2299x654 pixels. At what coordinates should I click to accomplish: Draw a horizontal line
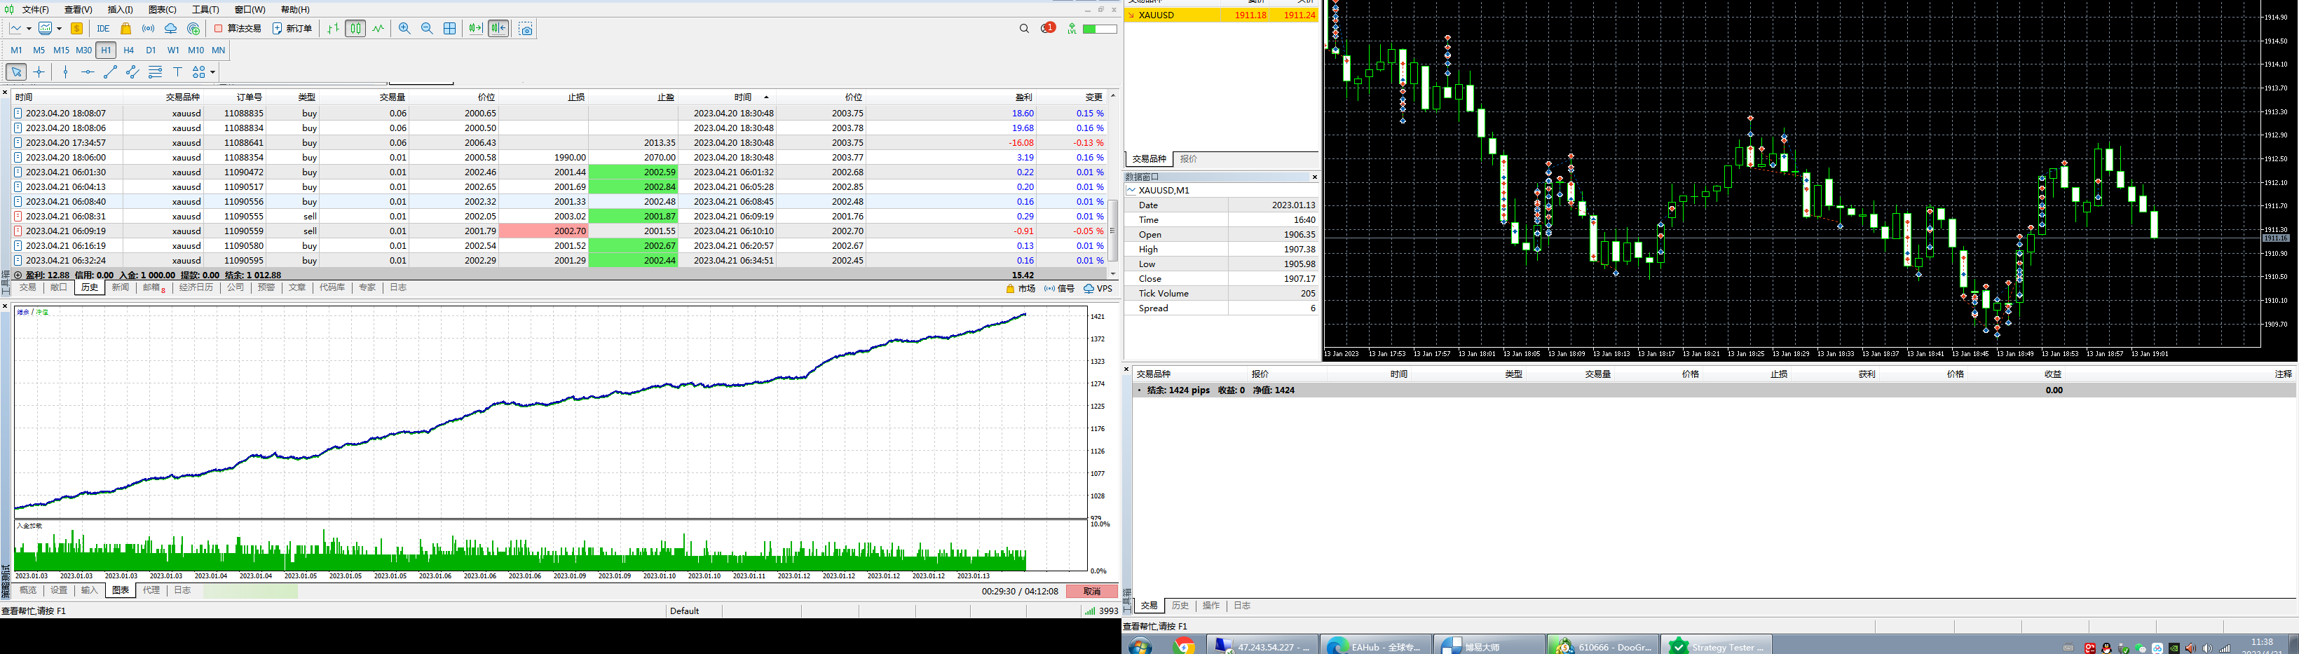click(x=88, y=72)
